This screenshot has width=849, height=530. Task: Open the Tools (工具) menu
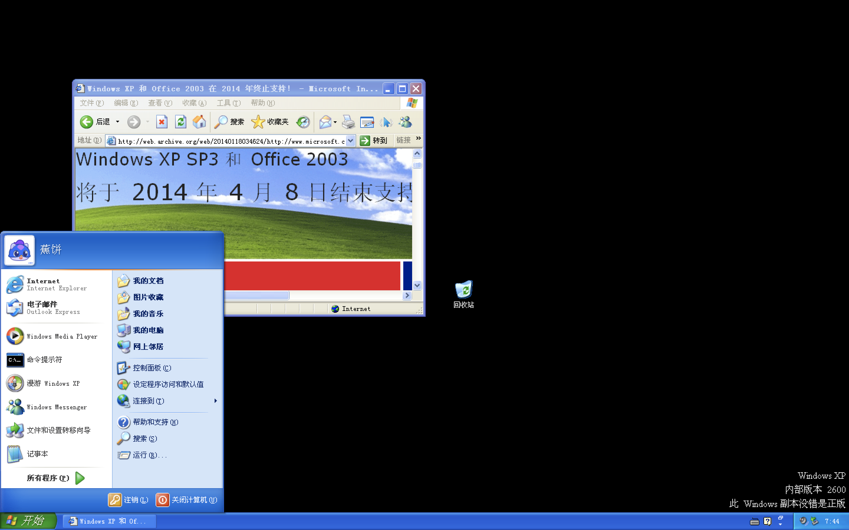(x=228, y=103)
